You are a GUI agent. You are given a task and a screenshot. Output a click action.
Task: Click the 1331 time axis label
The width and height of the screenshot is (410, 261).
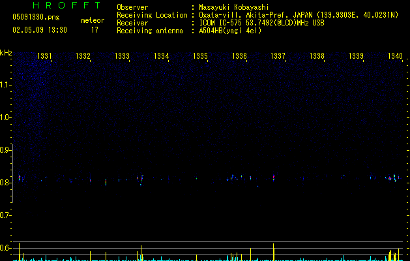[x=44, y=56]
